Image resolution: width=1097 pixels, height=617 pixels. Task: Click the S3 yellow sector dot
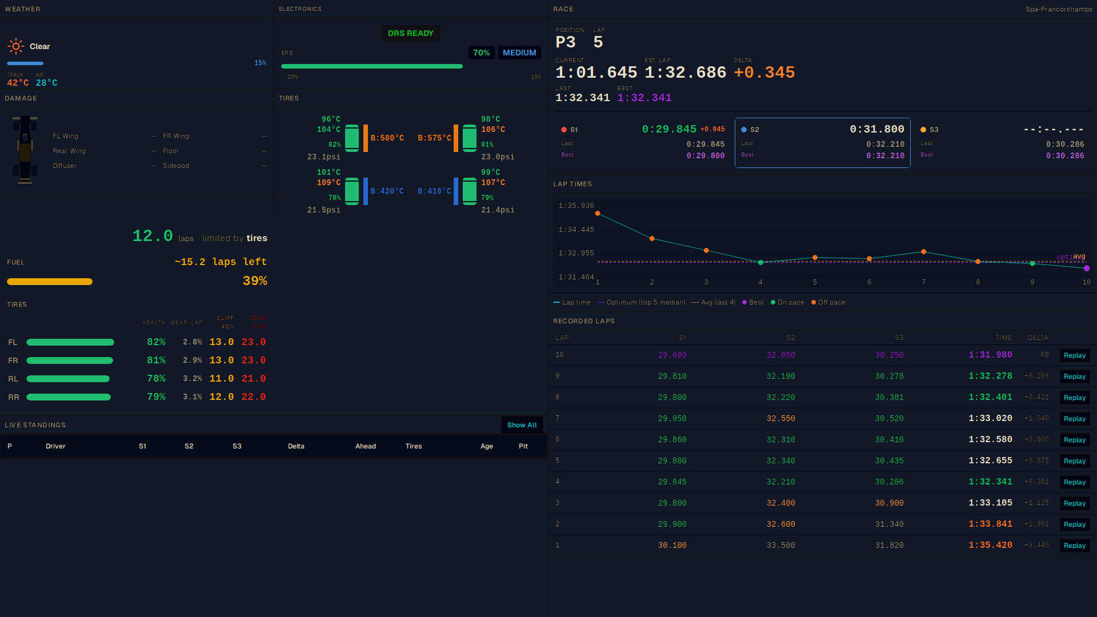tap(923, 130)
